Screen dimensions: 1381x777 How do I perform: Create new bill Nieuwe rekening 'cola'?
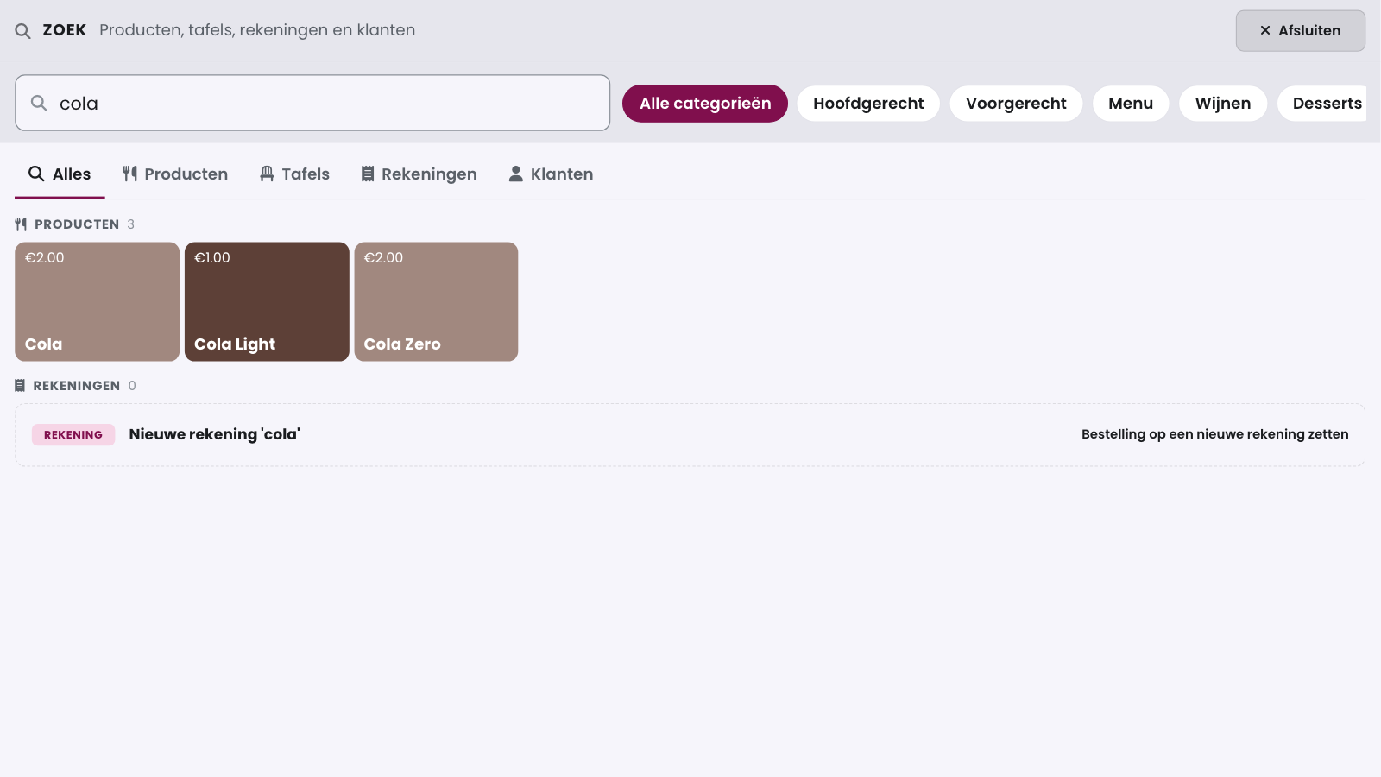click(x=690, y=435)
